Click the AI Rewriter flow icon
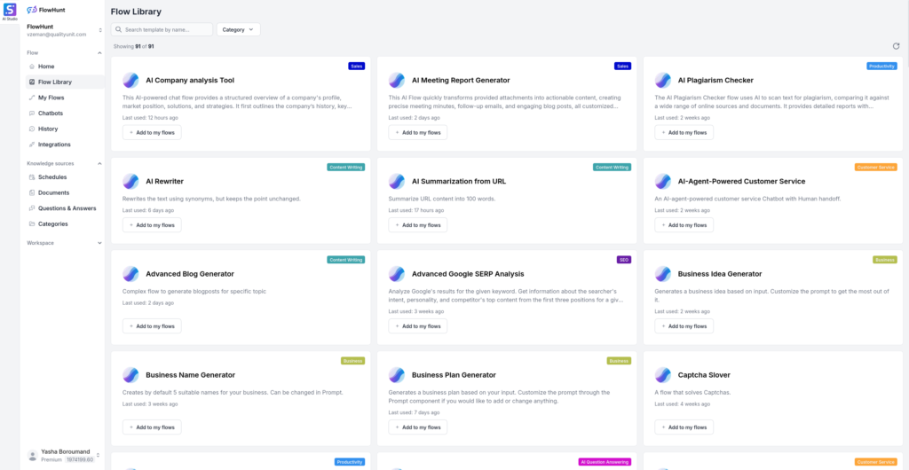The width and height of the screenshot is (909, 470). point(130,181)
